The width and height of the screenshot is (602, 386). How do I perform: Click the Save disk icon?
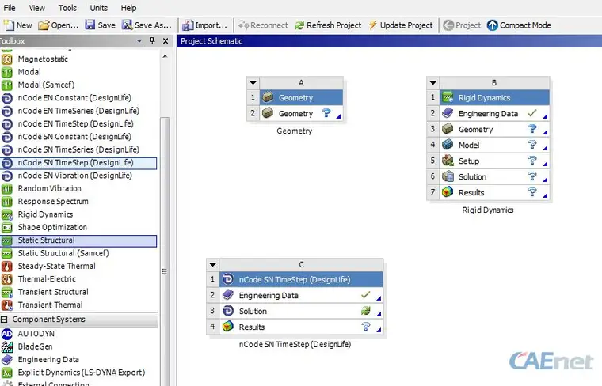[x=90, y=25]
